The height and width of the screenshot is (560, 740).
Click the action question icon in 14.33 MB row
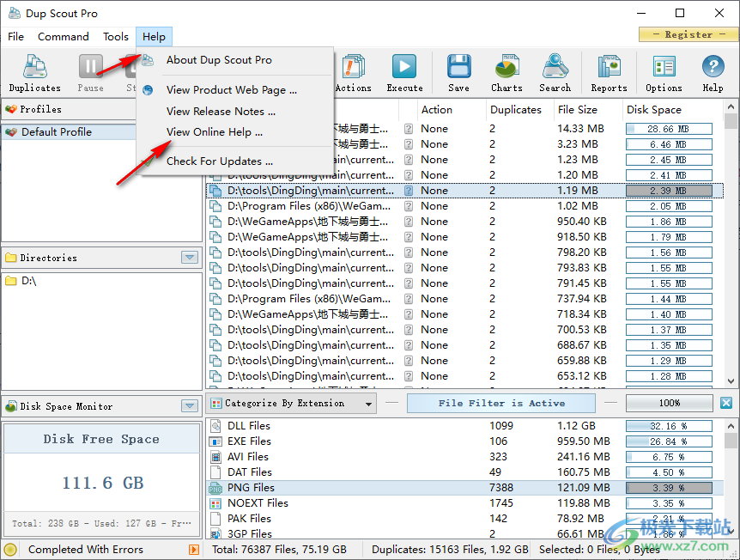point(409,129)
